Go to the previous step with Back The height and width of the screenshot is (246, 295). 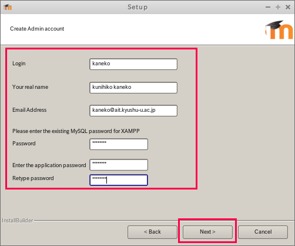pos(152,232)
